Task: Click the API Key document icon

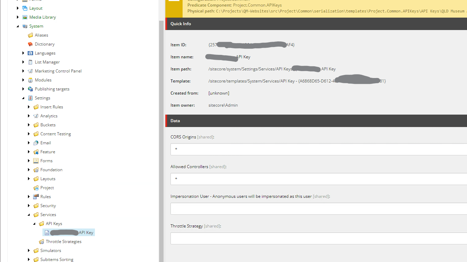Action: point(47,233)
